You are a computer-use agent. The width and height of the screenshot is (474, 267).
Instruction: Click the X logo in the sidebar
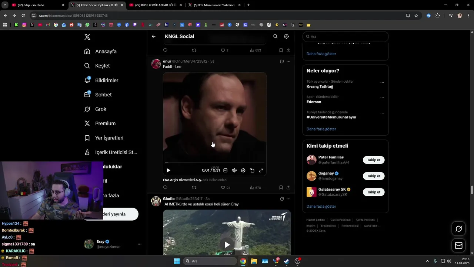87,37
